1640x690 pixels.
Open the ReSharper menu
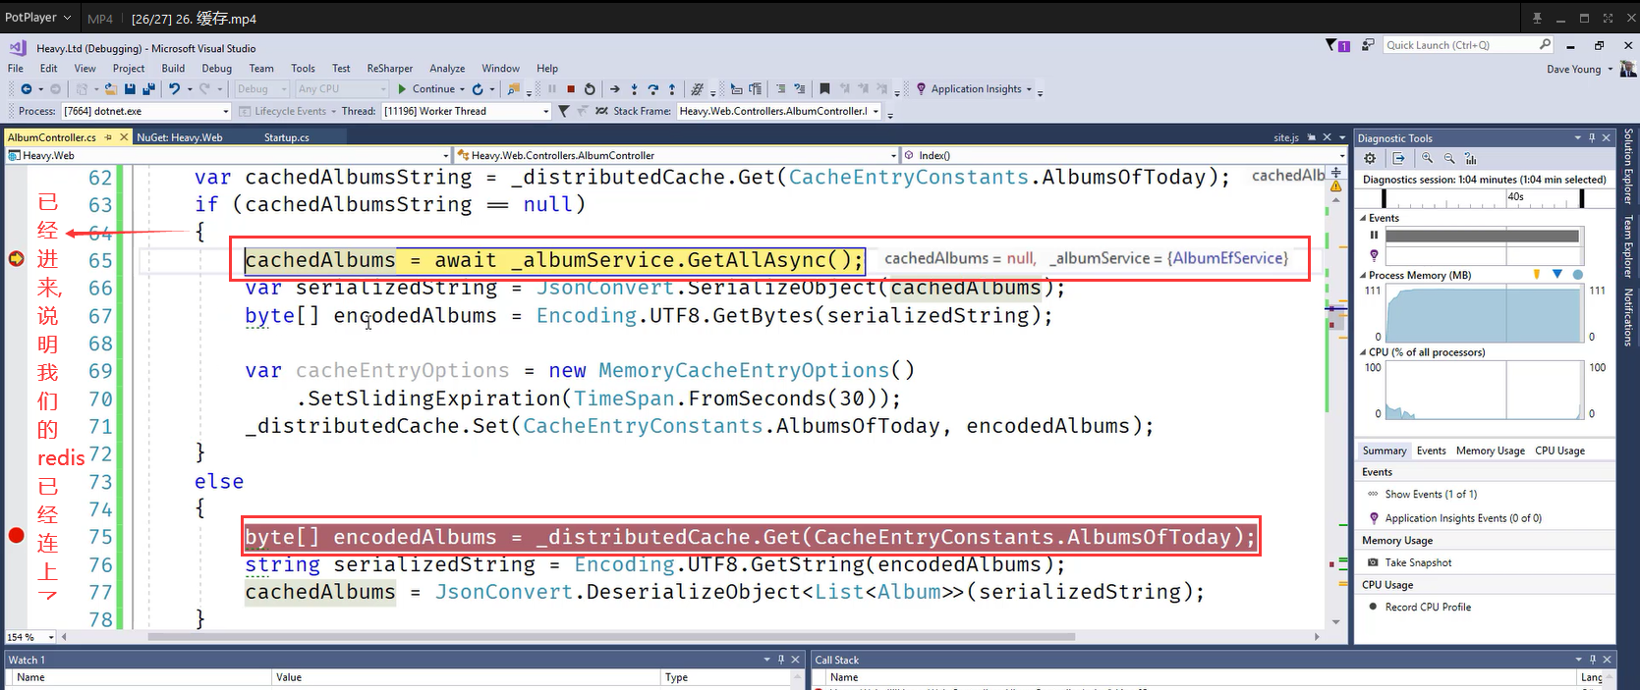[x=390, y=68]
